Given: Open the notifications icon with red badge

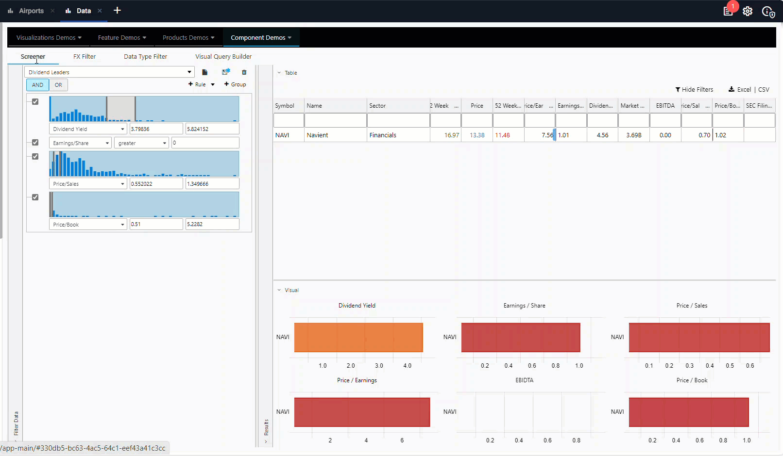Looking at the screenshot, I should coord(728,11).
